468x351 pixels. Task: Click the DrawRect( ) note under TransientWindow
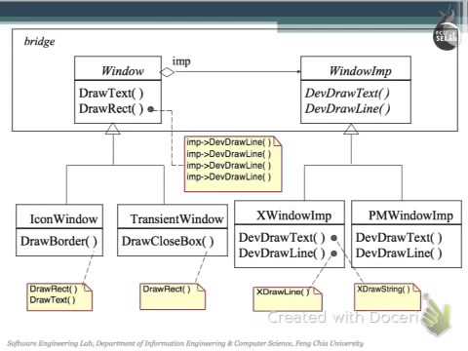(x=173, y=296)
